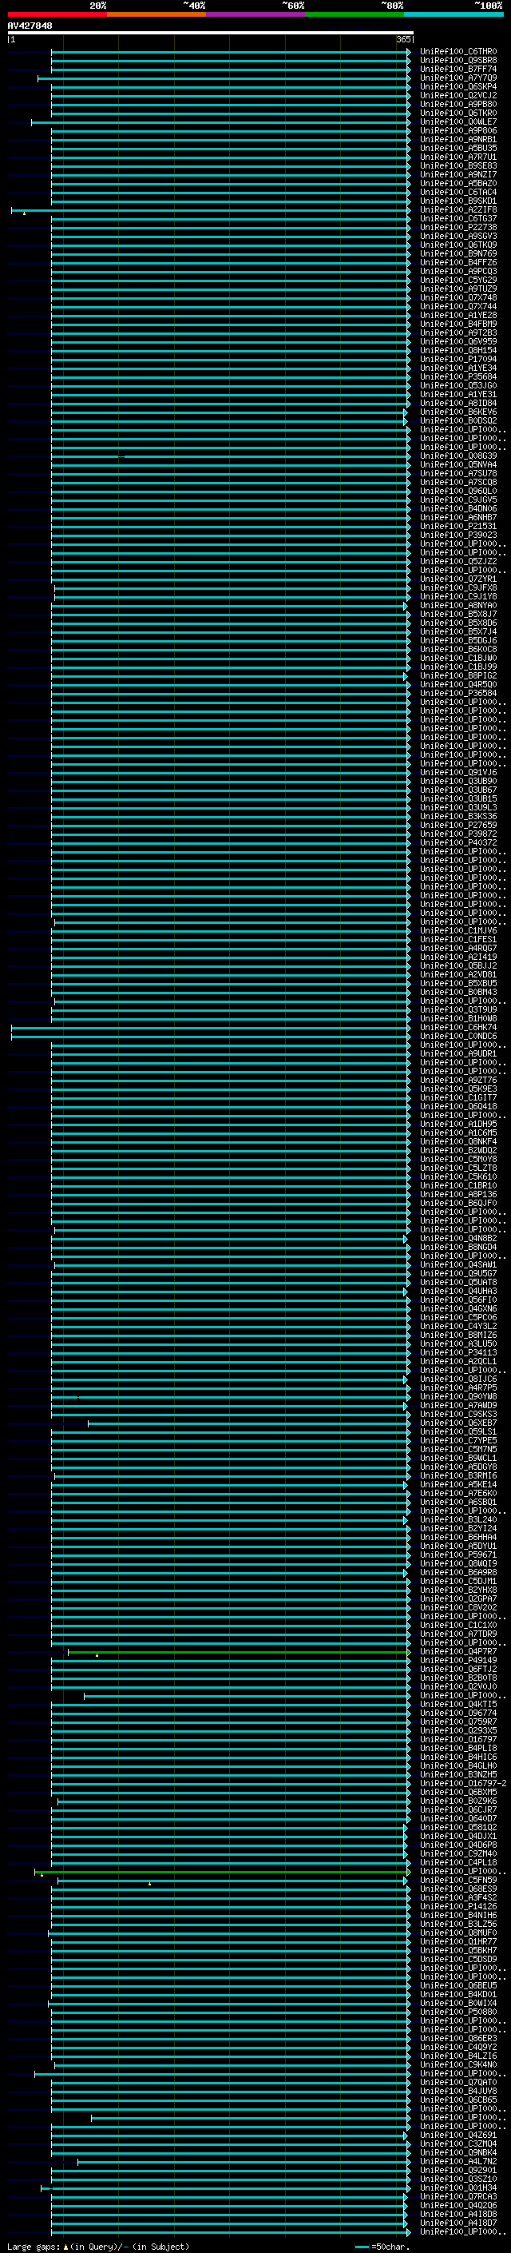Select hit UniRef100_Q0WLE7
Image resolution: width=511 pixels, height=2253 pixels.
pyautogui.click(x=458, y=121)
